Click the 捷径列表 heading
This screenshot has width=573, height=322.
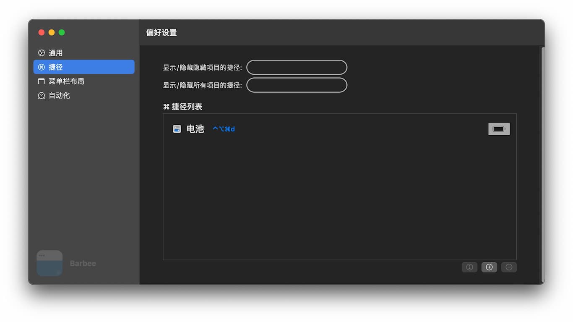pos(182,107)
